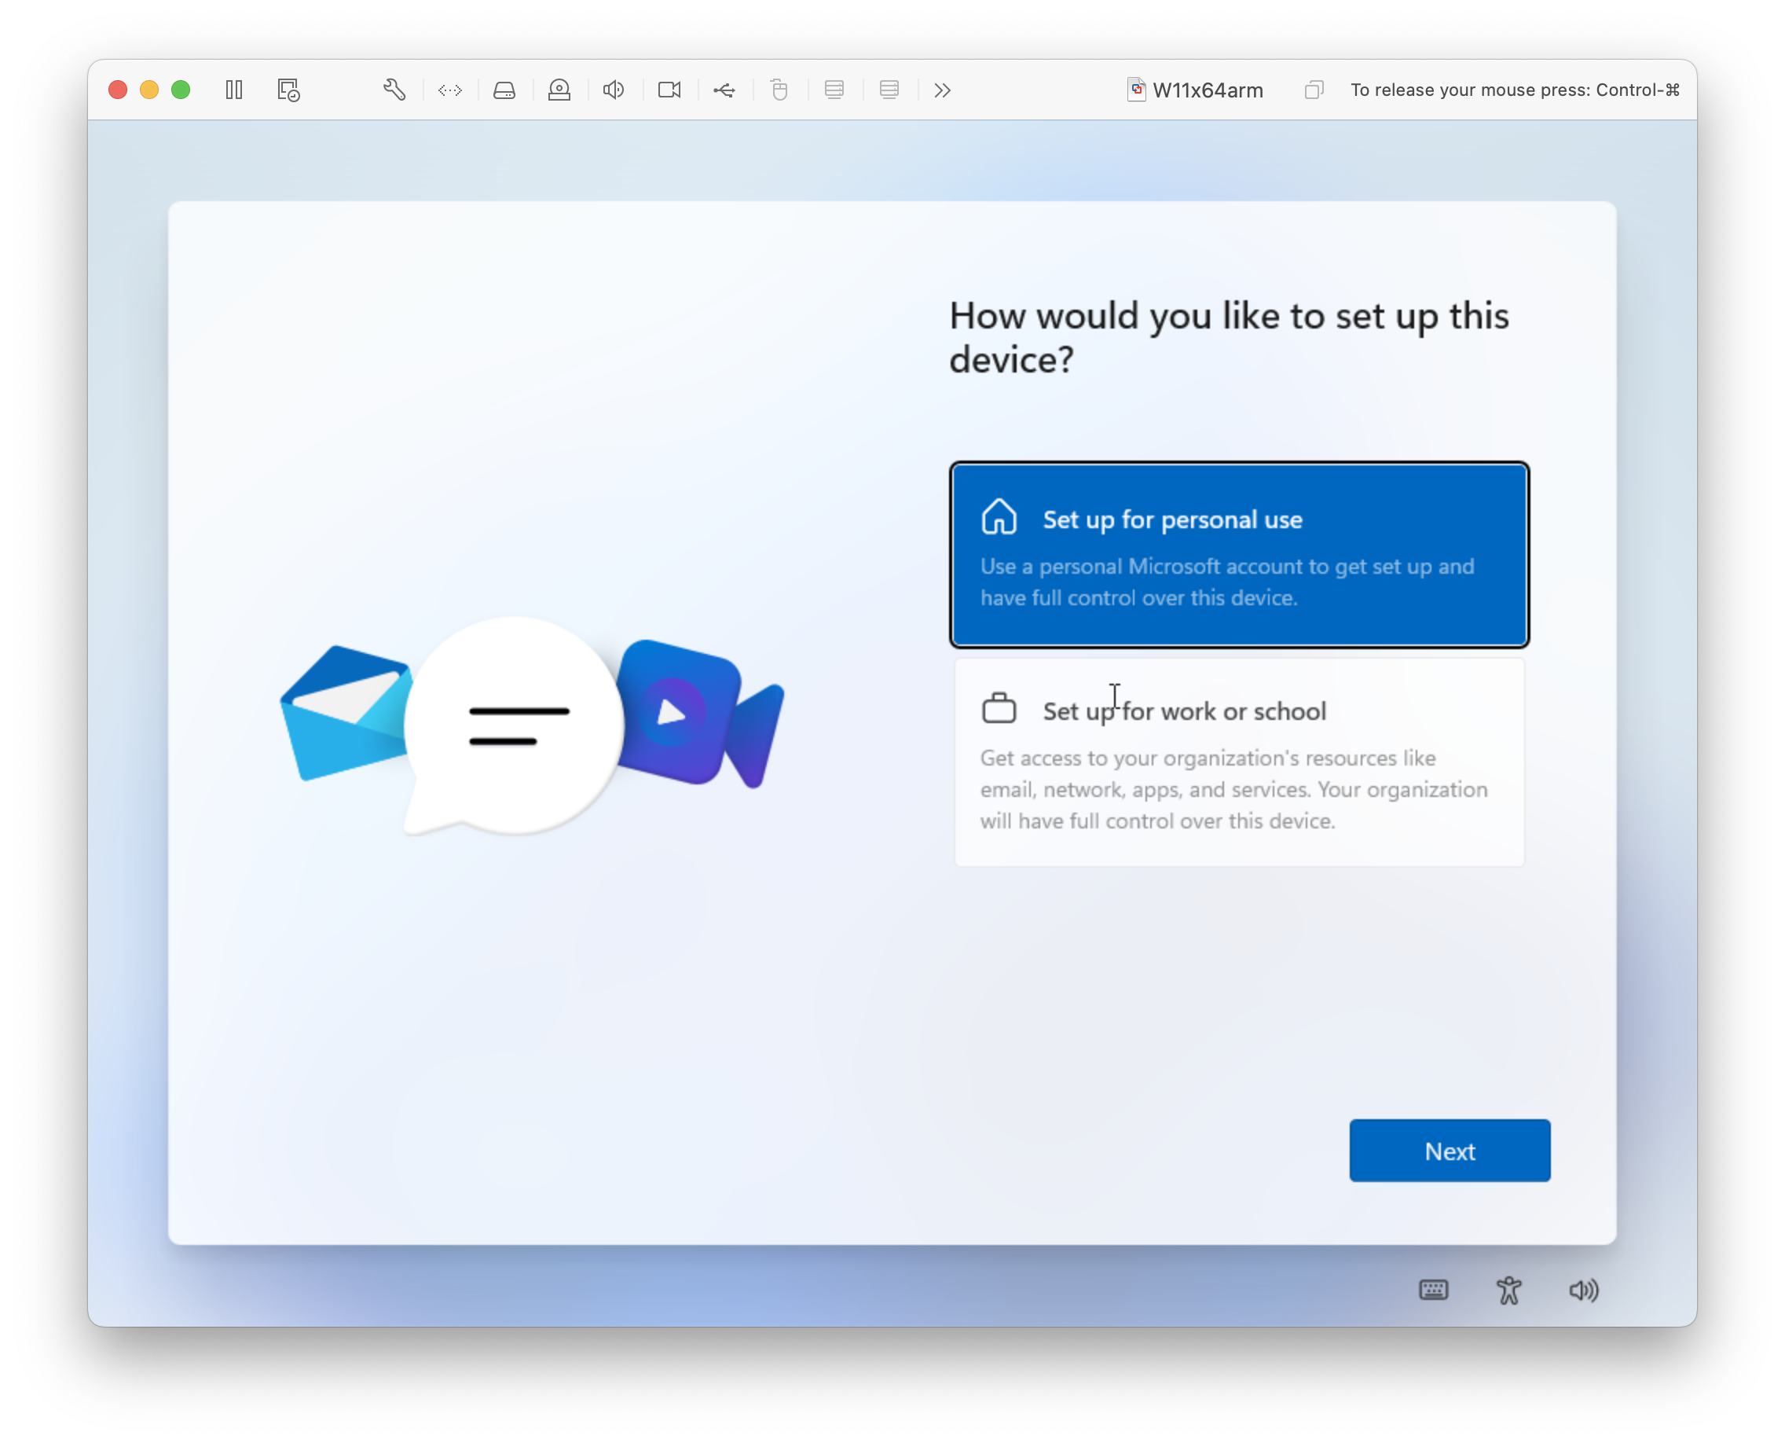Click the single window mode icon

[1313, 90]
